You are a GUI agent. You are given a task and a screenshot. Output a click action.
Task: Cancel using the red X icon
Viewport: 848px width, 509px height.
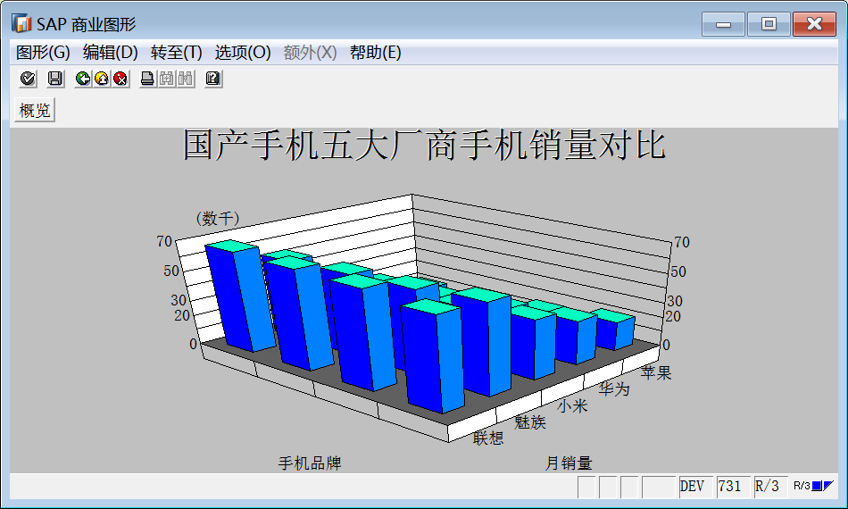coord(121,79)
